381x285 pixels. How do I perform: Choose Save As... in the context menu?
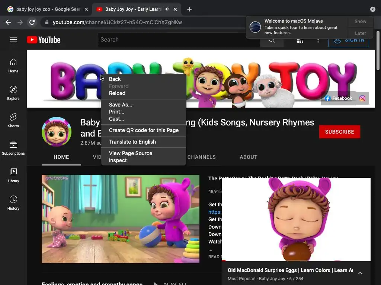(x=144, y=105)
